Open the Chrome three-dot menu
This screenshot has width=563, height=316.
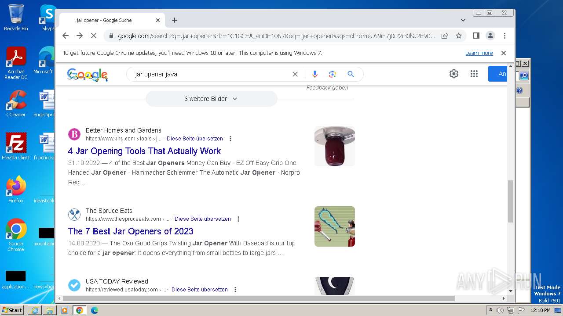tap(505, 36)
